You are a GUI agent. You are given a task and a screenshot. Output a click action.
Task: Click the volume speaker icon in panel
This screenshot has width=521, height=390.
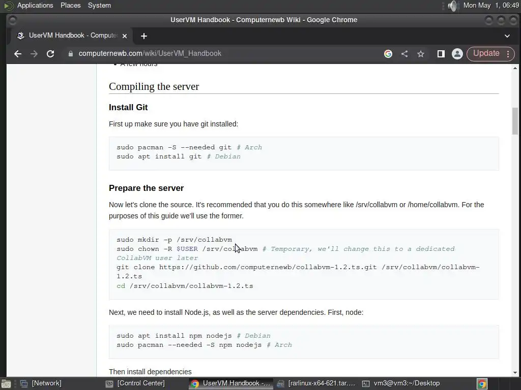click(x=452, y=6)
